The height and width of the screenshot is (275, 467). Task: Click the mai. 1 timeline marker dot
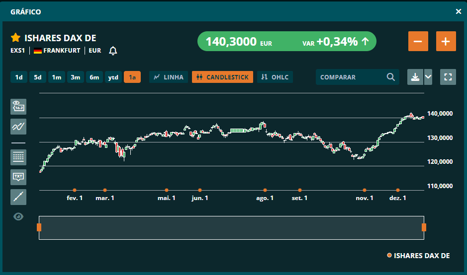[167, 190]
